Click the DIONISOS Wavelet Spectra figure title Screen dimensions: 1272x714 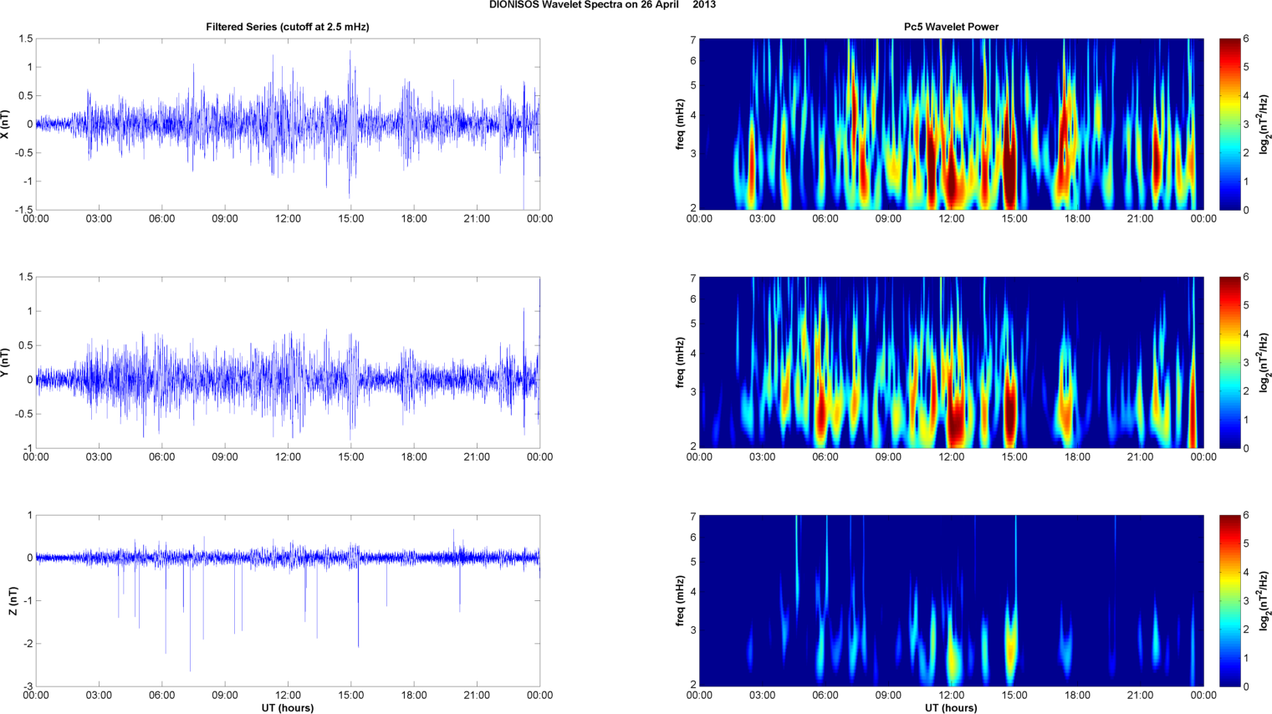[602, 5]
